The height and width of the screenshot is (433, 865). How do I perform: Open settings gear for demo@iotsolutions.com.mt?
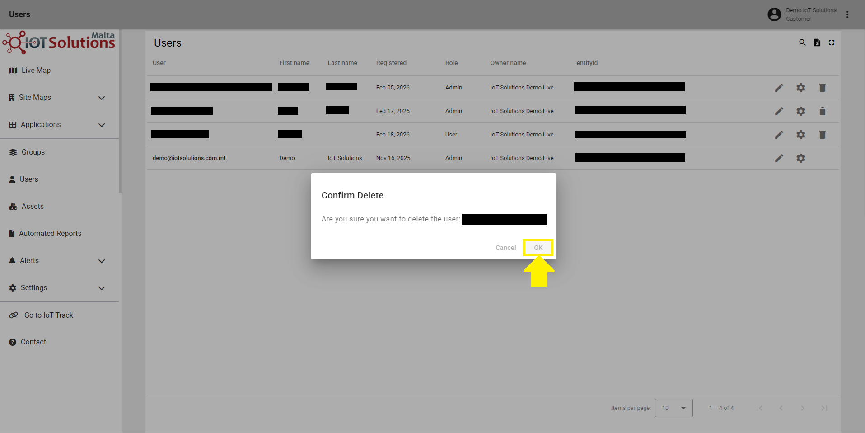801,158
